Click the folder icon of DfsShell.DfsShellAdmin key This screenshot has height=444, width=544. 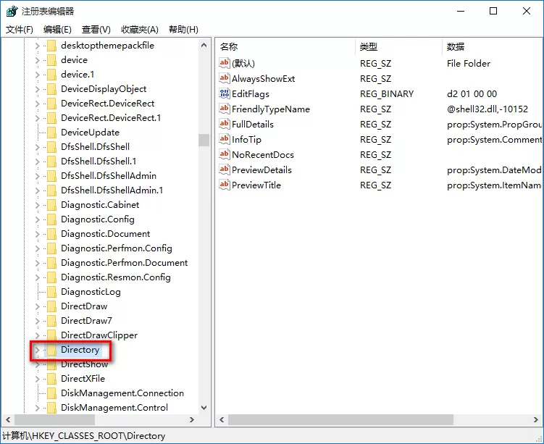[x=51, y=176]
